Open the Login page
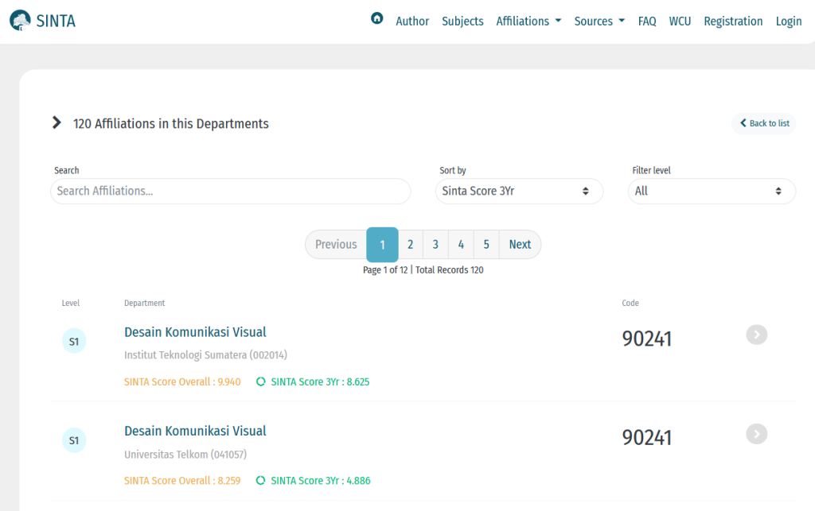The height and width of the screenshot is (511, 815). point(789,21)
